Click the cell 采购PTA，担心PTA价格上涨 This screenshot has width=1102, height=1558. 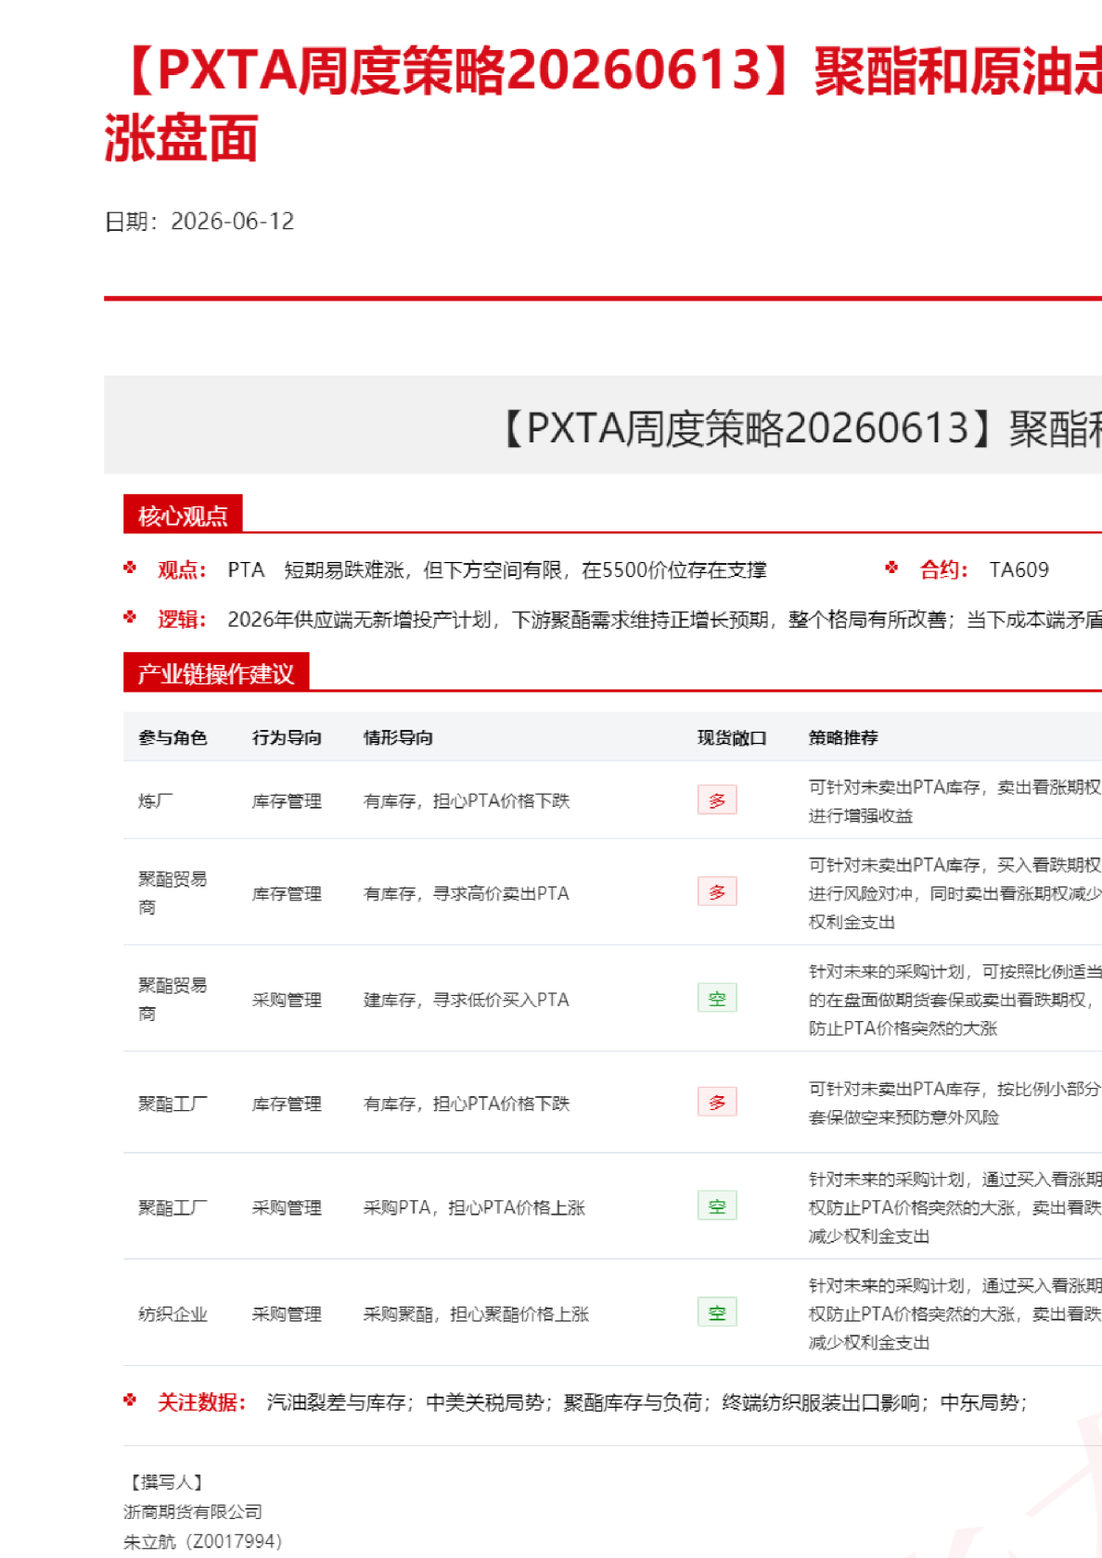474,1207
